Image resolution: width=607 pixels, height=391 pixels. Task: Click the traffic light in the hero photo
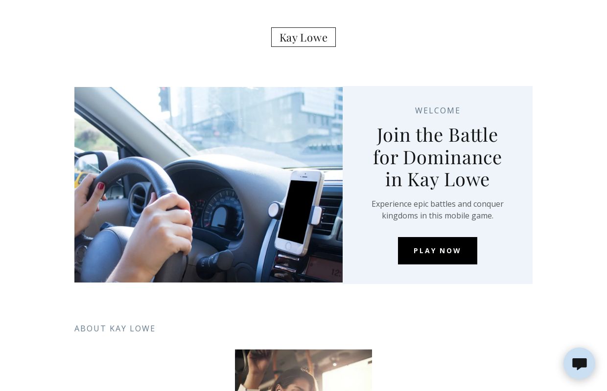(164, 99)
